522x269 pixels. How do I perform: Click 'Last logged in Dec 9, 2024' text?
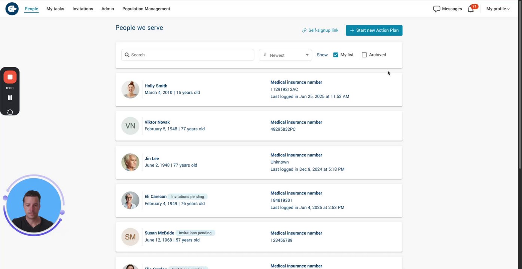(x=308, y=169)
